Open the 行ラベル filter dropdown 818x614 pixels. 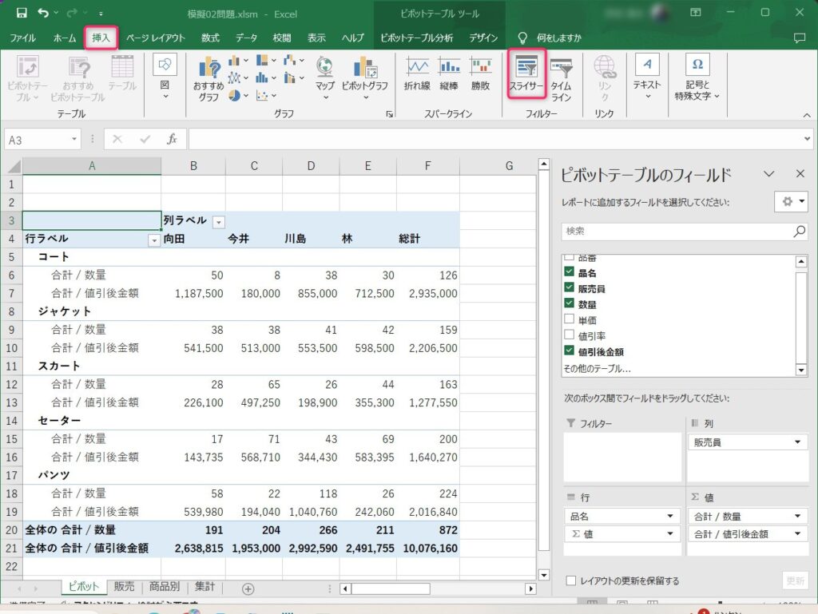(154, 240)
